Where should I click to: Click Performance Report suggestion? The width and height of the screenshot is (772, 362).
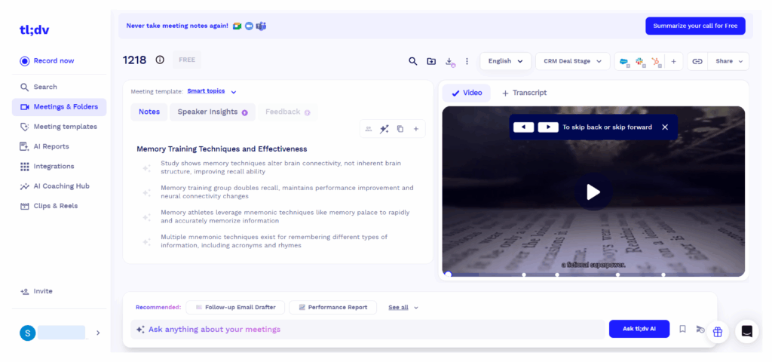click(x=332, y=308)
